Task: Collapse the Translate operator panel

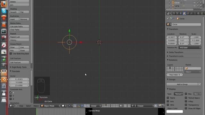Action: coord(15,71)
